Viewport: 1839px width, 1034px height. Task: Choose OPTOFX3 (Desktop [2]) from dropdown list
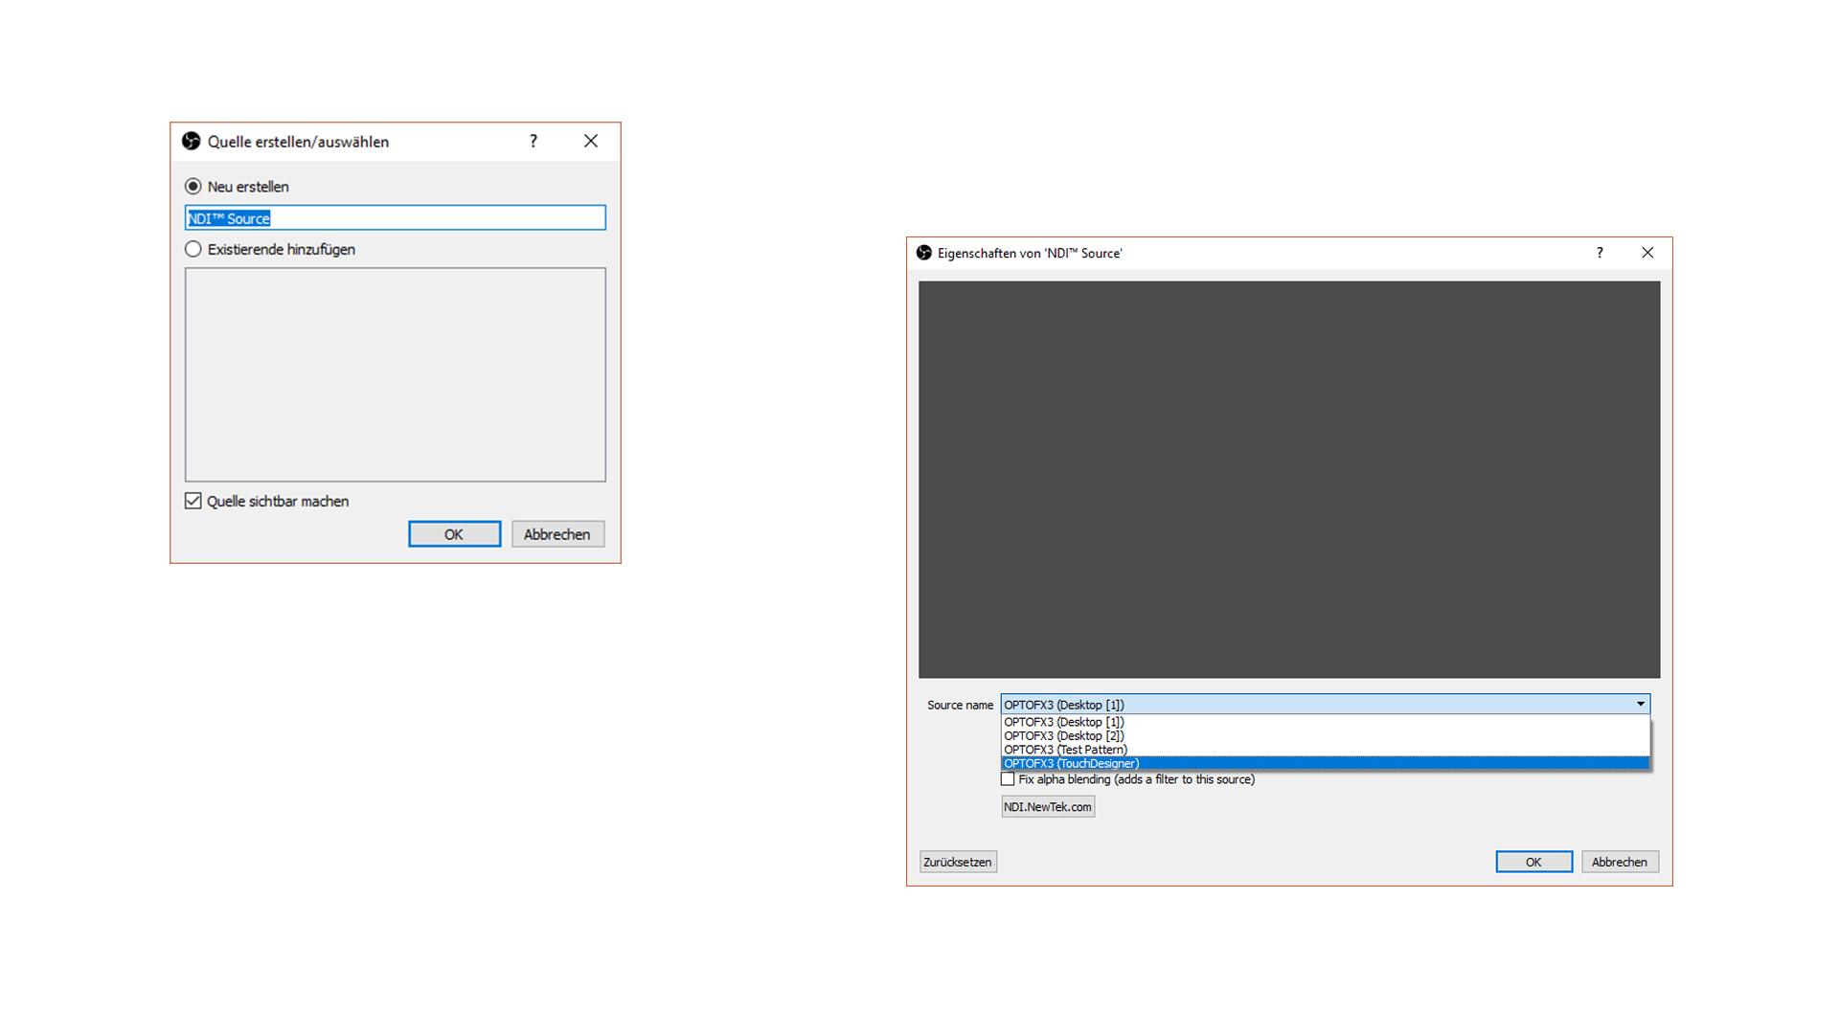click(x=1326, y=736)
